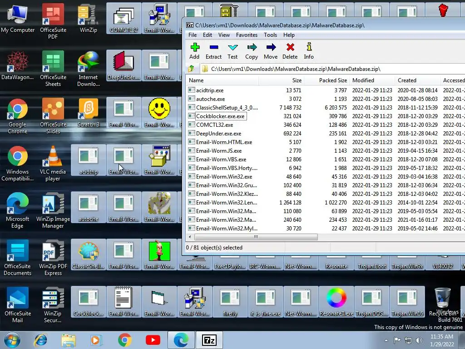
Task: Click the WinZip desktop icon
Action: pyautogui.click(x=89, y=18)
